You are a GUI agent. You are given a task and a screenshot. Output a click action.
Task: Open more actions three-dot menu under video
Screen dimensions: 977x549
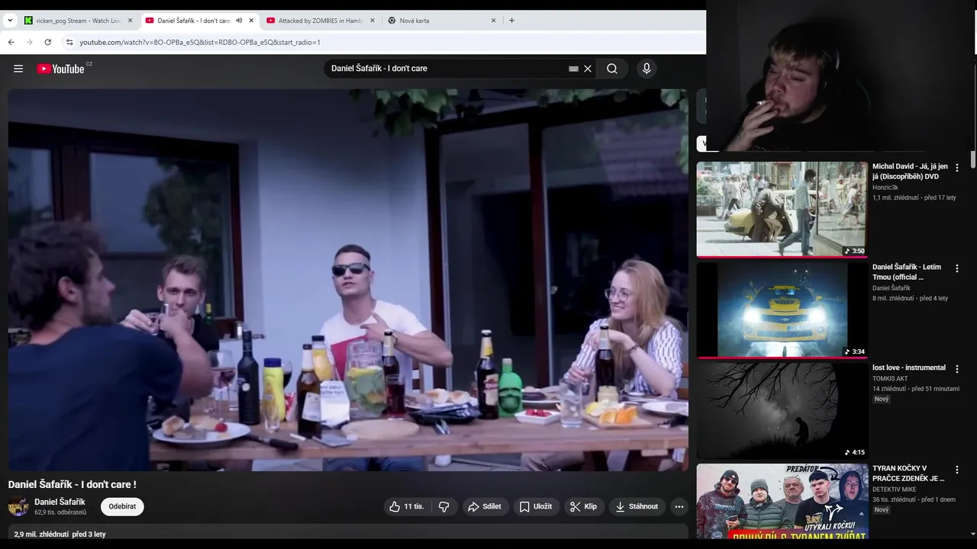(679, 506)
